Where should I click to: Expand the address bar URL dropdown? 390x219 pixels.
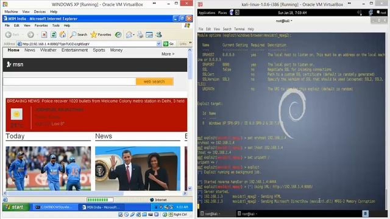158,44
